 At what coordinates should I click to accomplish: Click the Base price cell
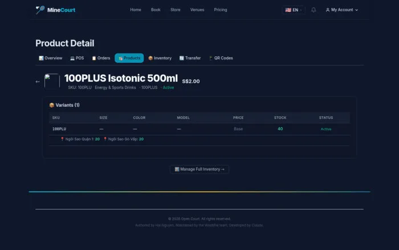coord(238,129)
